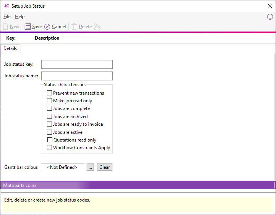This screenshot has height=215, width=276.
Task: Enable Workflow Constraints Apply checkbox
Action: (49, 148)
